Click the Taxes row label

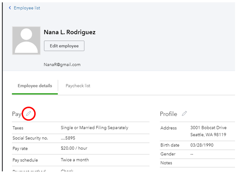[18, 128]
